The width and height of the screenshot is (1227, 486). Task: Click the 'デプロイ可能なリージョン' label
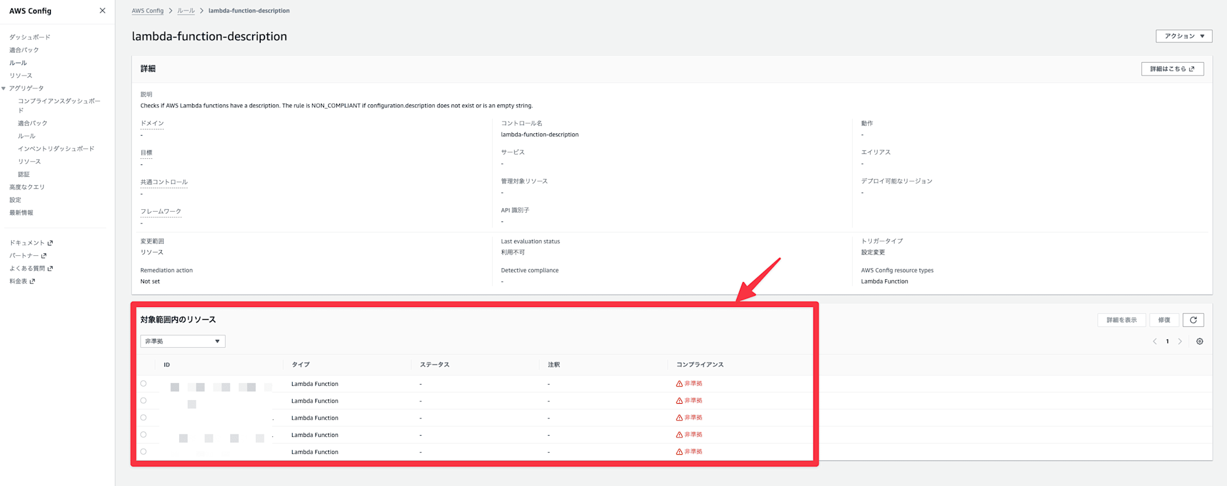[x=897, y=182]
